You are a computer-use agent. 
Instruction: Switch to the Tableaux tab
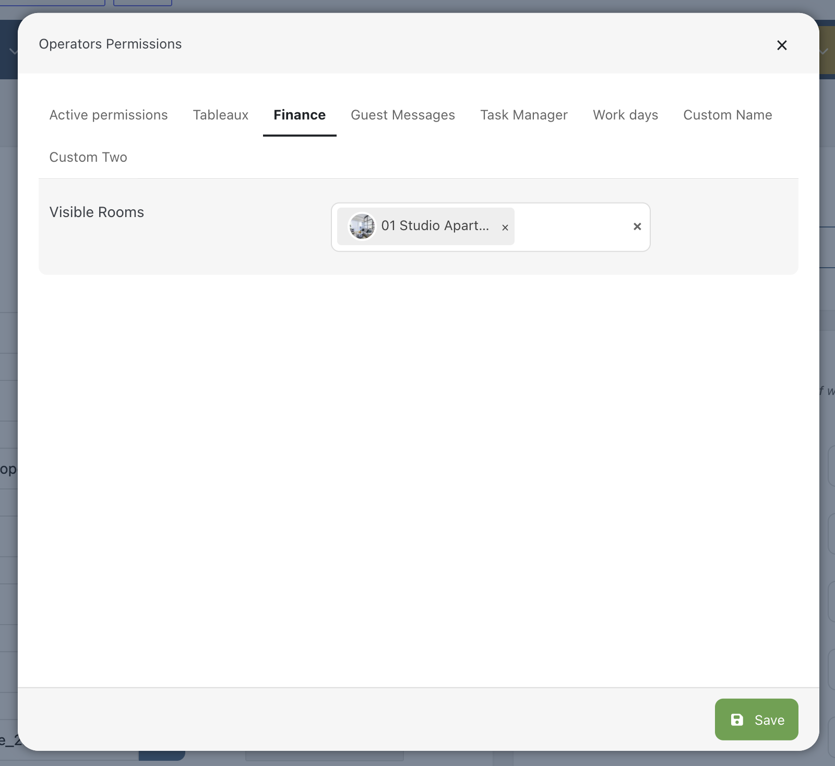[221, 115]
